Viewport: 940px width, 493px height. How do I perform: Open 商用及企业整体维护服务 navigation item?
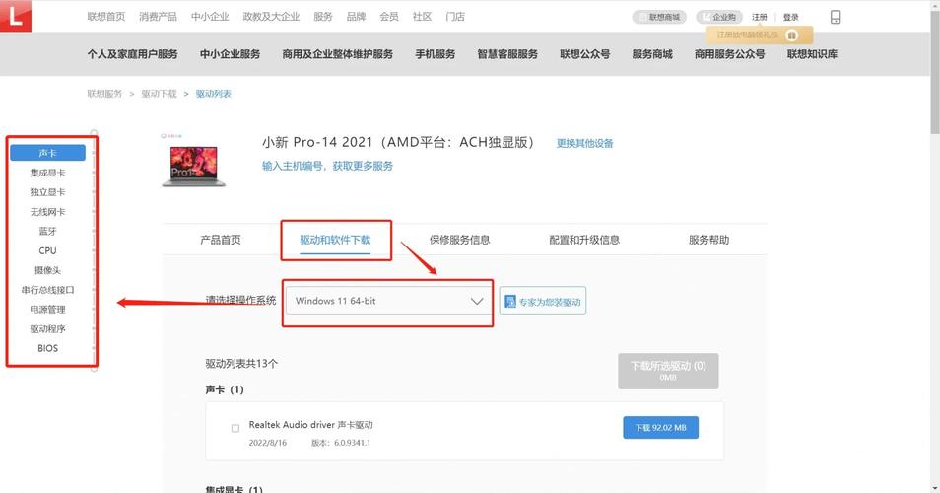[x=338, y=54]
